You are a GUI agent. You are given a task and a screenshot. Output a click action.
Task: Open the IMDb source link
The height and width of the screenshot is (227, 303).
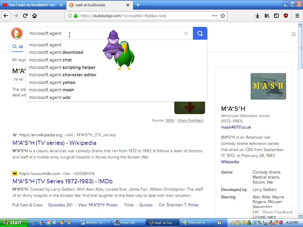pyautogui.click(x=170, y=121)
